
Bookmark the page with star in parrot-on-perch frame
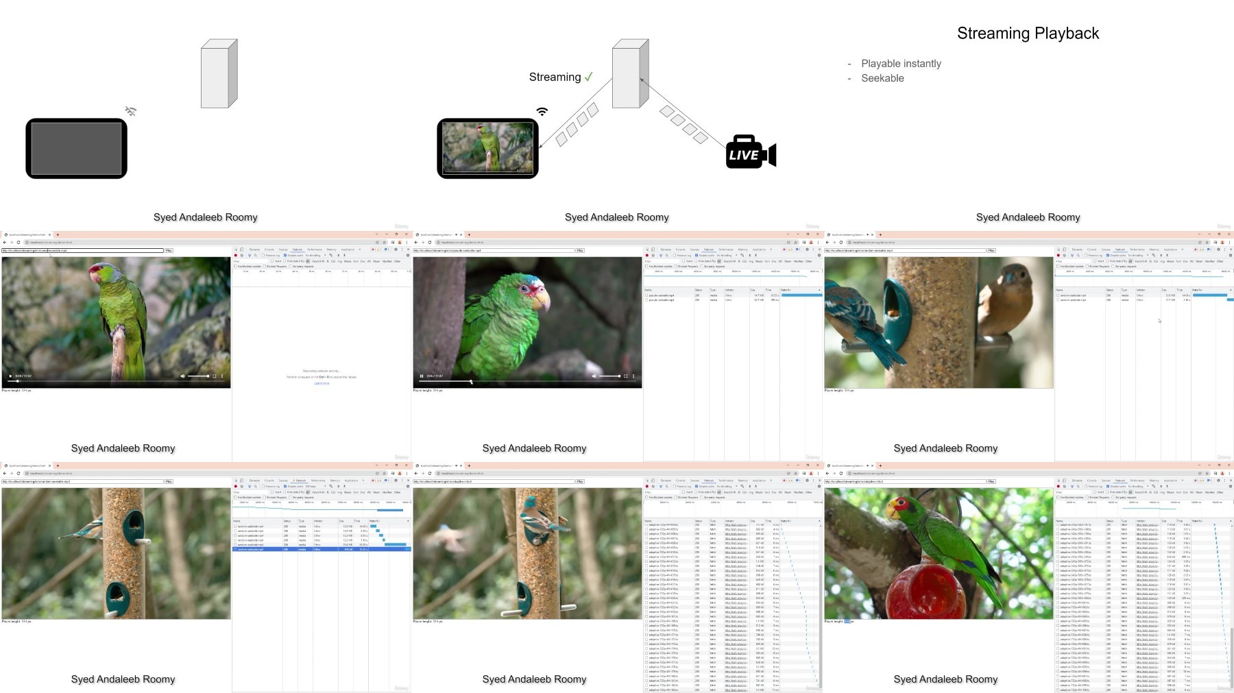pyautogui.click(x=384, y=242)
